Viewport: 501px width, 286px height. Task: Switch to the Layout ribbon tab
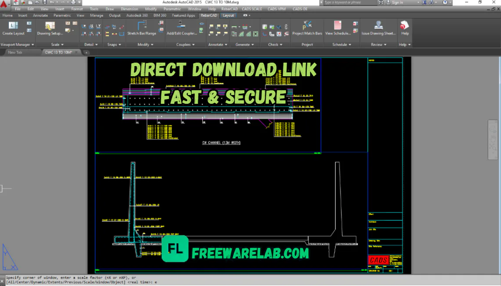pyautogui.click(x=228, y=15)
